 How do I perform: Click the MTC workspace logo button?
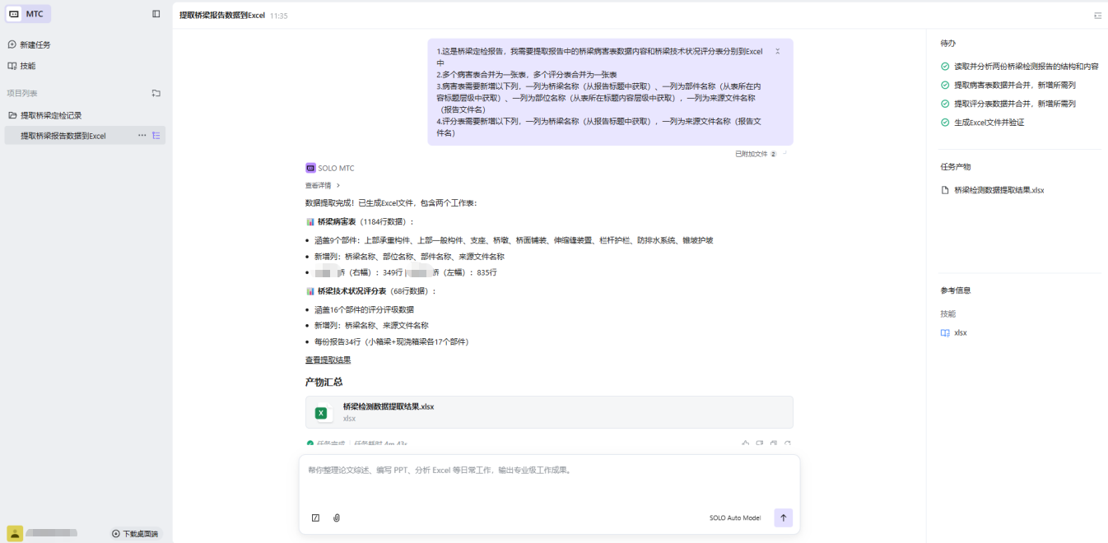(x=28, y=14)
